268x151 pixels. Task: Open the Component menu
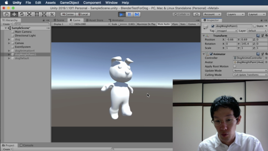point(92,3)
